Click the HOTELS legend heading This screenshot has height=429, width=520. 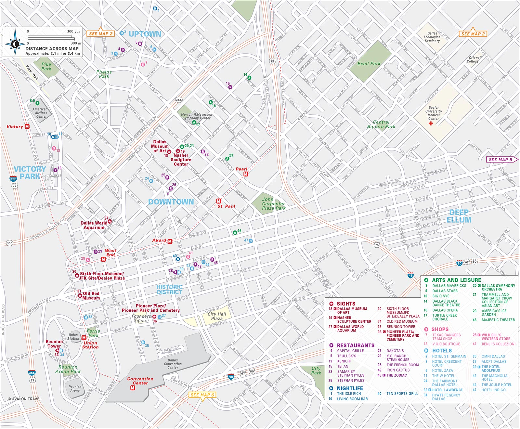coord(442,350)
